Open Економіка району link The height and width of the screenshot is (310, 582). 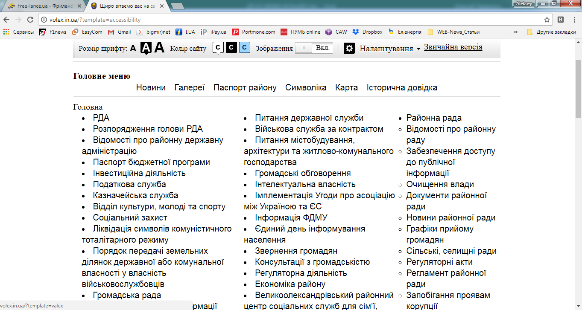tap(290, 284)
